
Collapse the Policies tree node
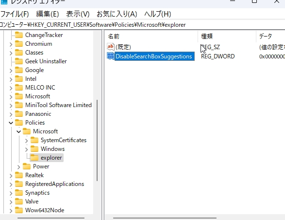coord(11,123)
